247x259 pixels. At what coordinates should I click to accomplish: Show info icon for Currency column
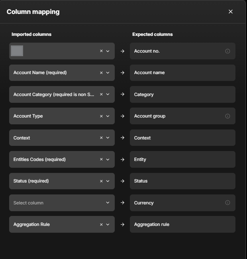tap(227, 203)
